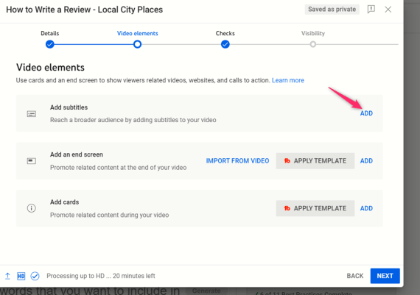This screenshot has width=420, height=295.
Task: Click the upload arrow status icon
Action: tap(7, 276)
